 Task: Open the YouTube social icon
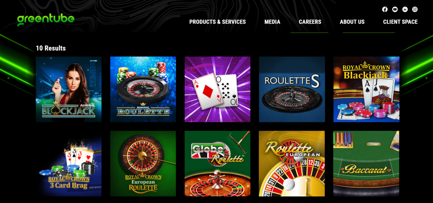point(395,9)
